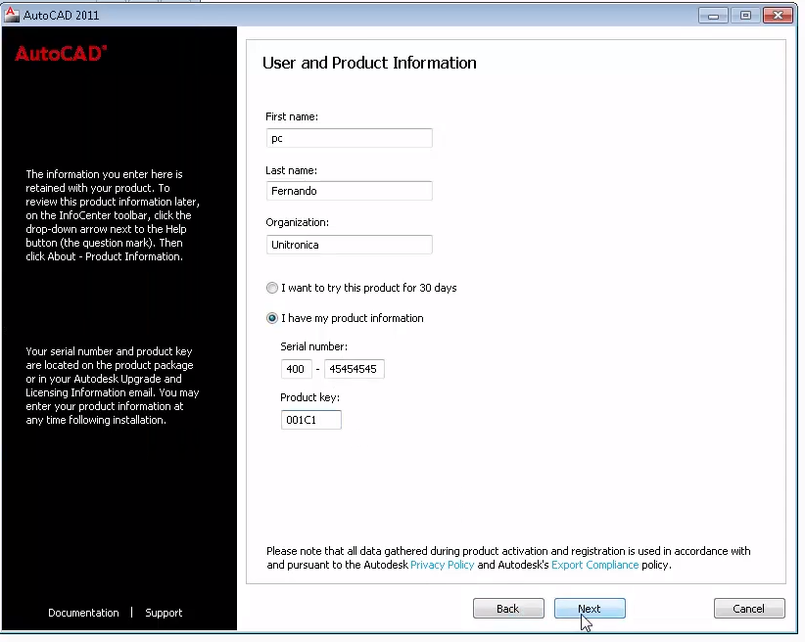Minimize the AutoCAD 2011 installer window
Screen dimensions: 805x642
point(713,16)
